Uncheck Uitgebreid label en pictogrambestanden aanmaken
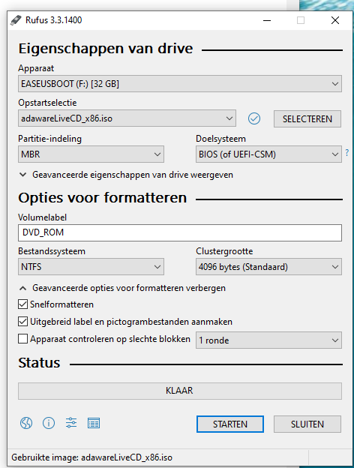Viewport: 354px width, 468px height. click(23, 322)
